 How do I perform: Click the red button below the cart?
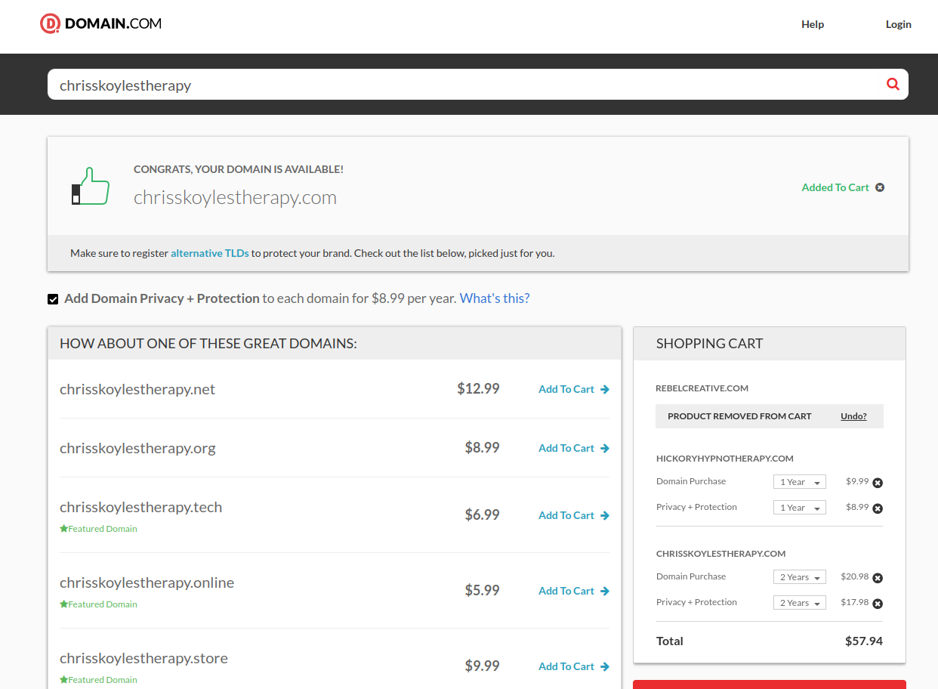(x=769, y=684)
